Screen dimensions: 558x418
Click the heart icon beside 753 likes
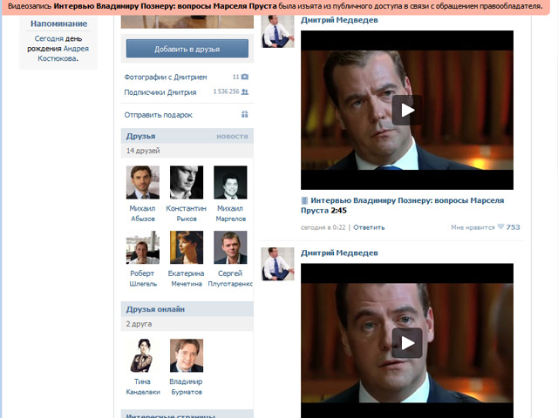click(x=500, y=227)
